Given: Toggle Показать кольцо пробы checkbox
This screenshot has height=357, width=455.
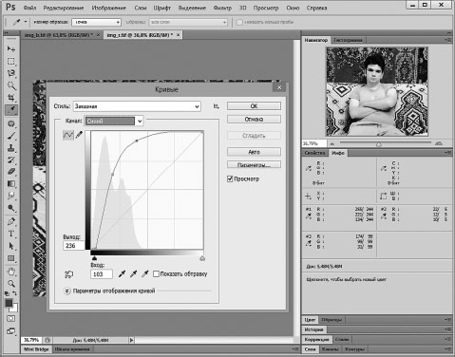Looking at the screenshot, I should point(239,22).
